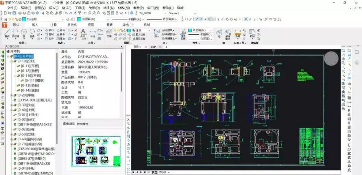
Task: Click the blue help icon in toolbar
Action: pos(132,13)
